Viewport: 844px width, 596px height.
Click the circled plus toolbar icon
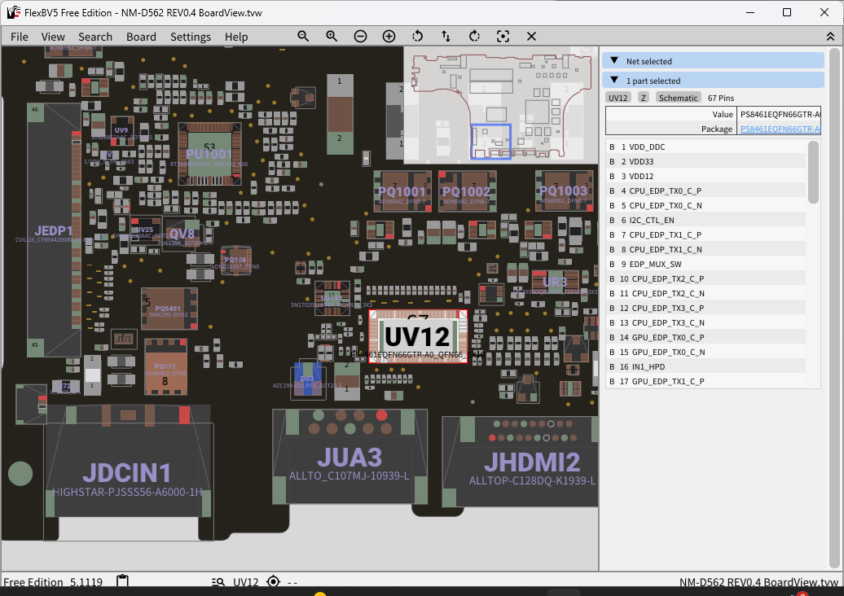[x=389, y=37]
